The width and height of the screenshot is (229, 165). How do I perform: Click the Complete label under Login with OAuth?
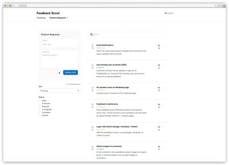click(x=100, y=129)
